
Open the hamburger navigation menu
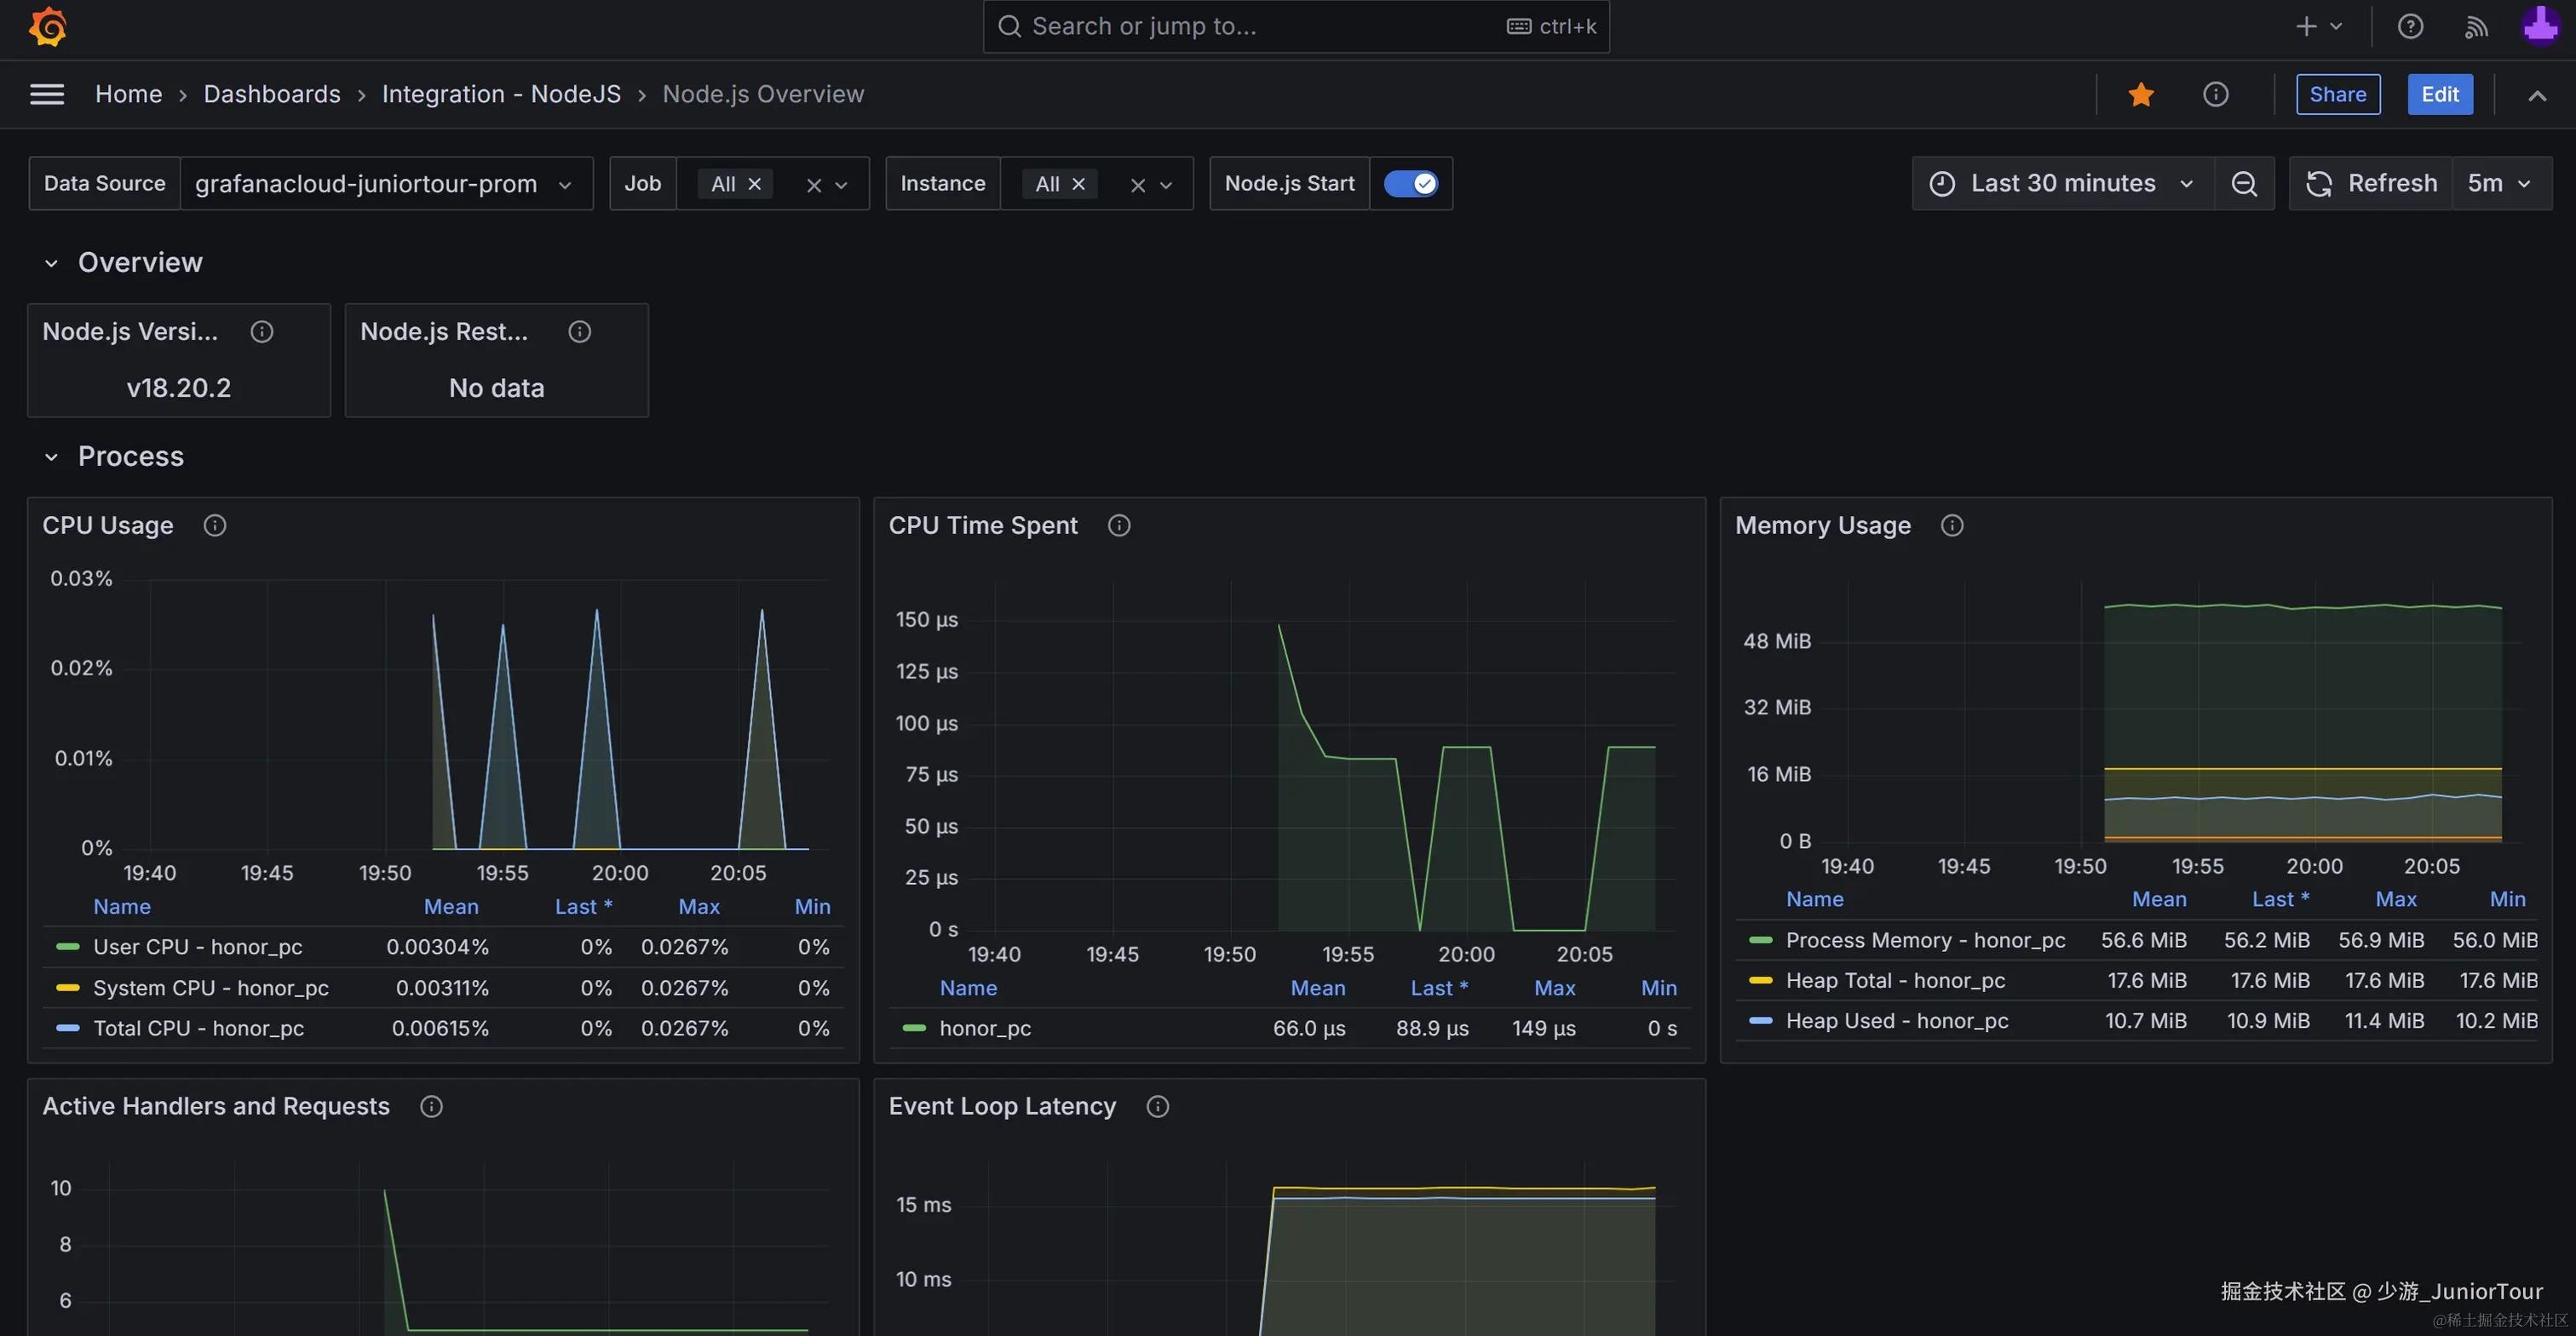pyautogui.click(x=47, y=94)
